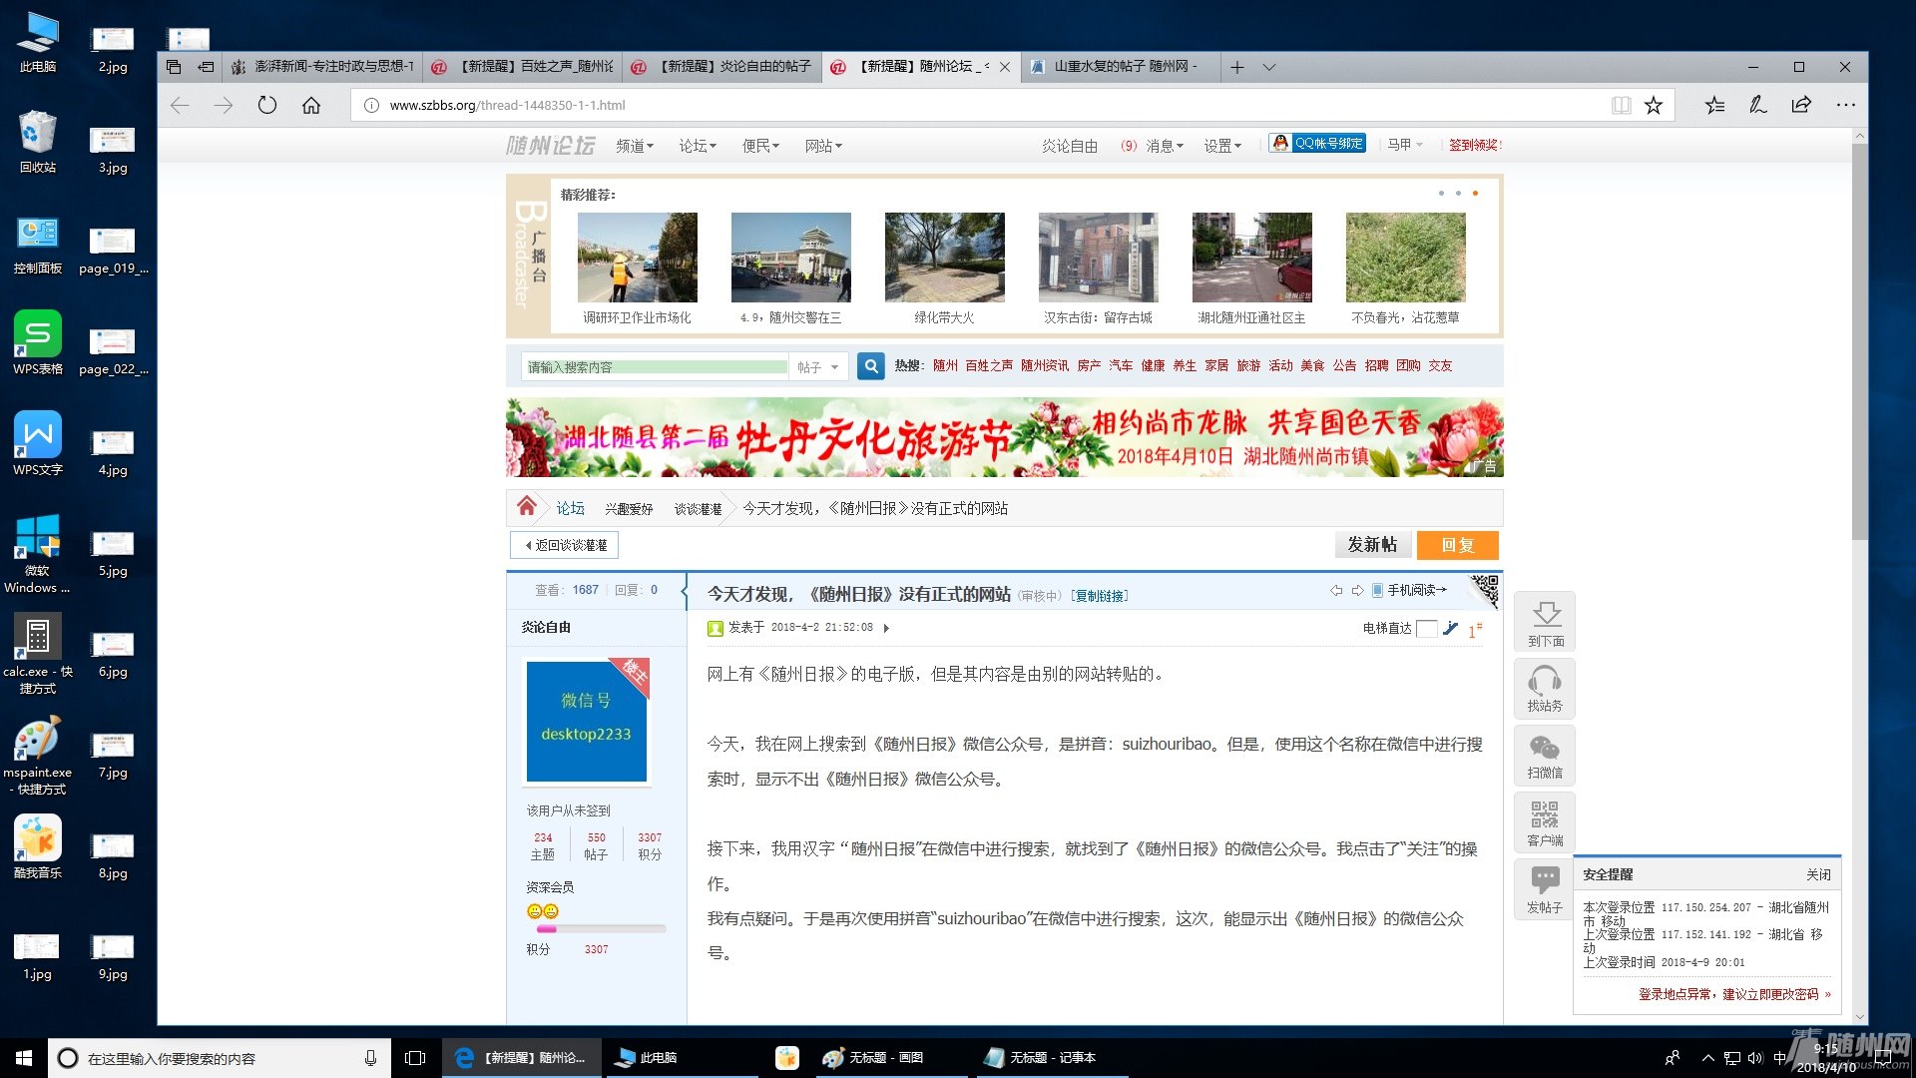
Task: Click 手机阅读 link
Action: [1409, 590]
